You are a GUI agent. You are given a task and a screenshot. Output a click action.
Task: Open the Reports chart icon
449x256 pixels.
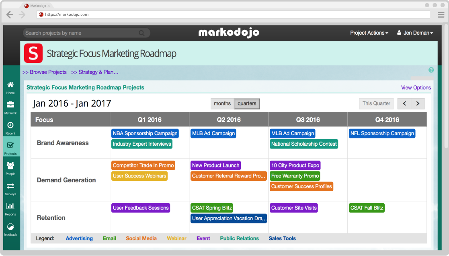pos(10,206)
